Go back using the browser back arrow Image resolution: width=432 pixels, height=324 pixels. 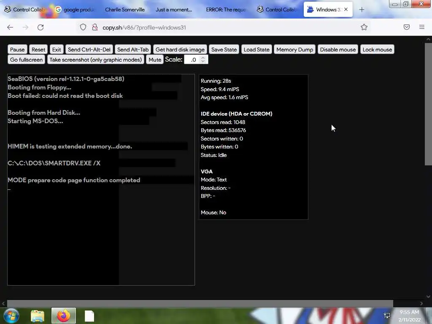[10, 27]
